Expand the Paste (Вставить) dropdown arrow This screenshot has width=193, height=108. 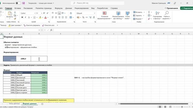(10, 19)
